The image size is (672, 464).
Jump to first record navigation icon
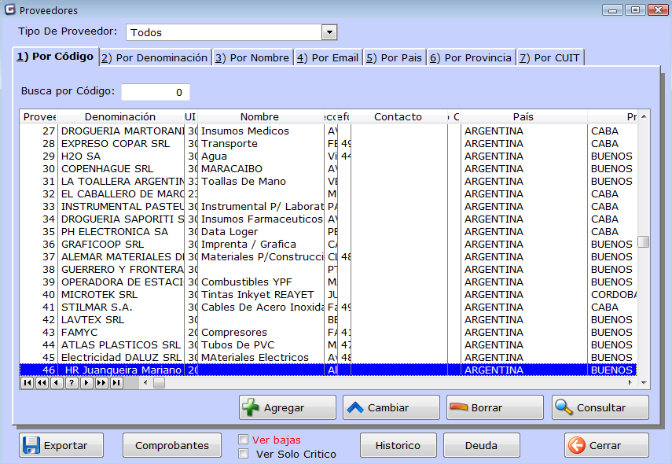coord(28,383)
